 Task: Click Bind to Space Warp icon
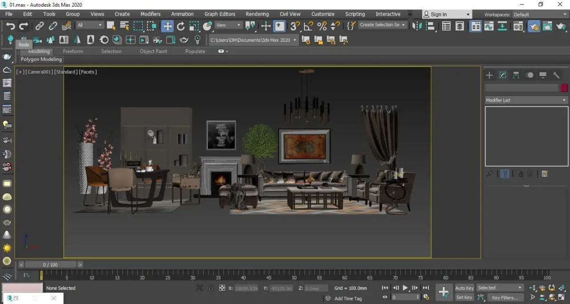pos(66,26)
